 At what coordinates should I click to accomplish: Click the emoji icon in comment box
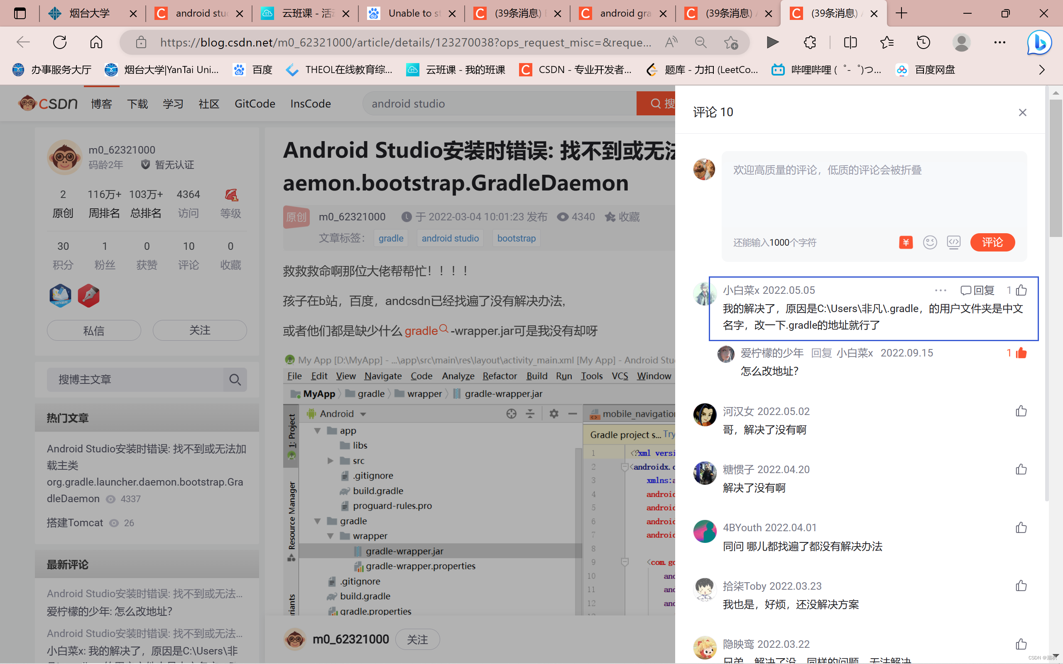[x=930, y=242]
